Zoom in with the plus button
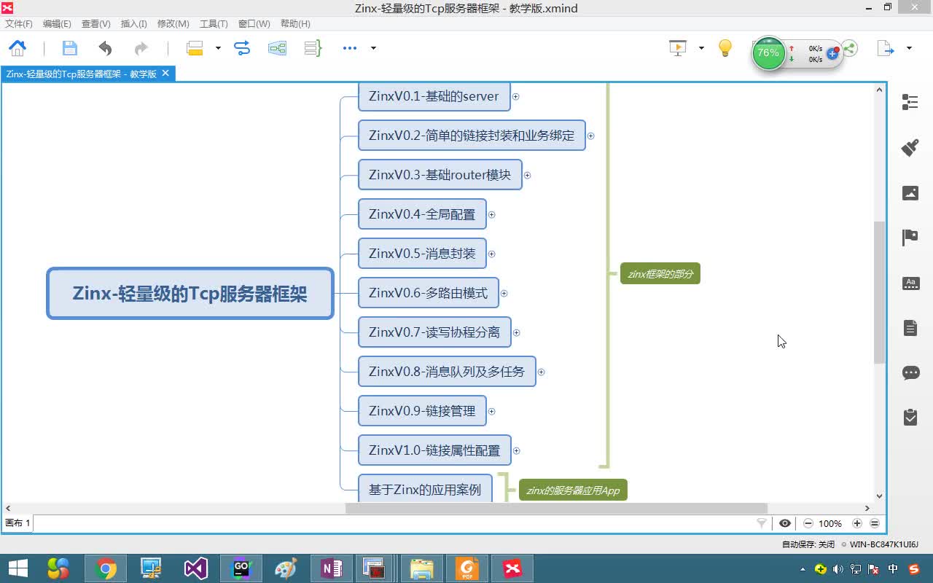933x583 pixels. coord(857,523)
